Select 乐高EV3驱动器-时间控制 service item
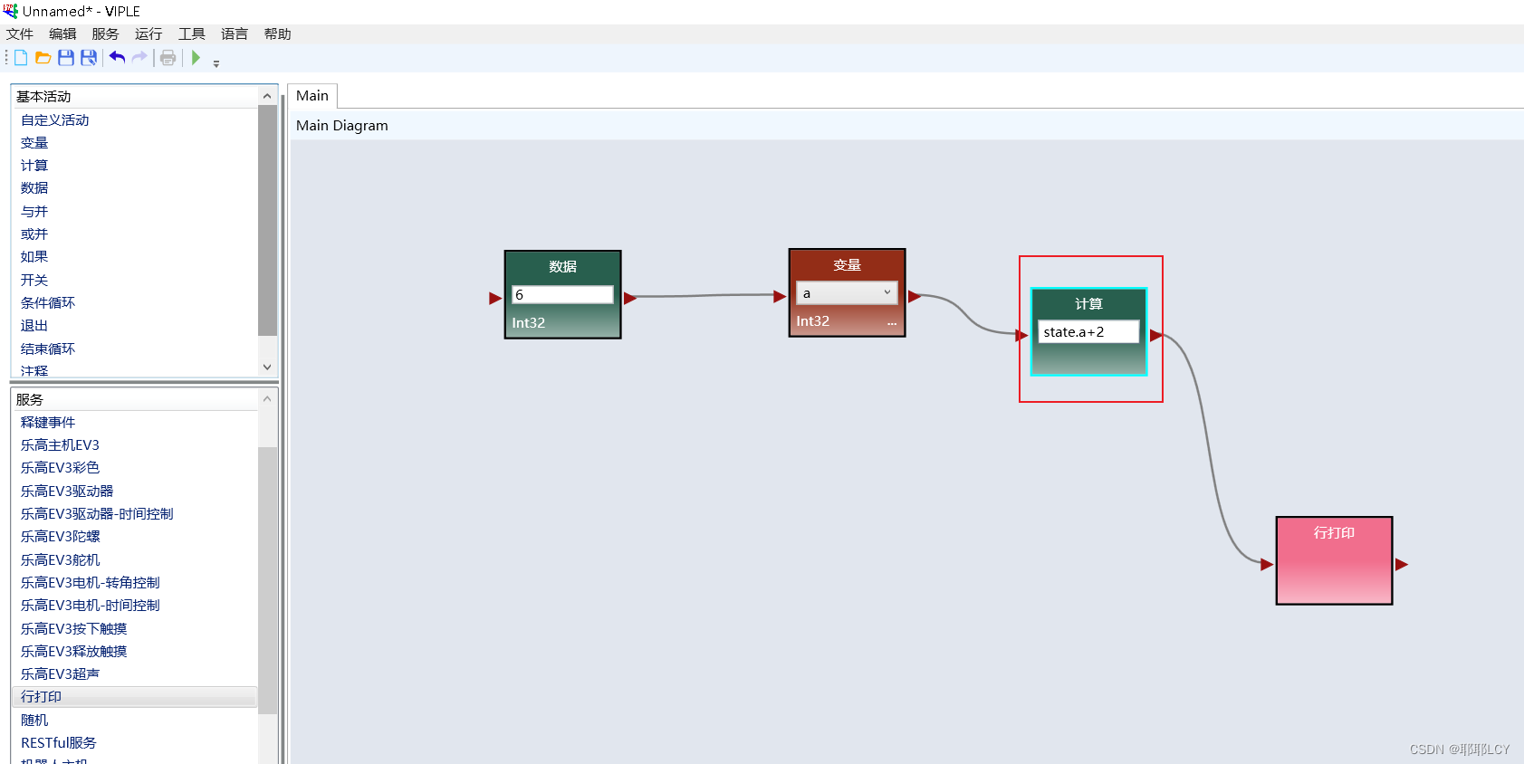 tap(97, 514)
